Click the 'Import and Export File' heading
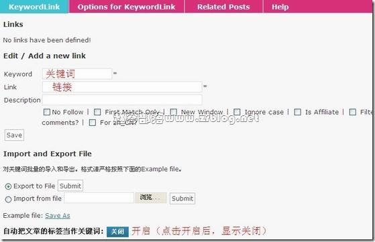375x242 pixels. coord(48,154)
